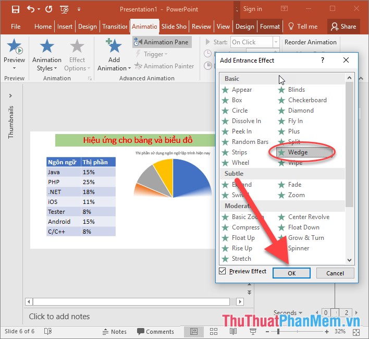Image resolution: width=369 pixels, height=339 pixels.
Task: Click the Repeat icon in title bar
Action: pyautogui.click(x=48, y=9)
